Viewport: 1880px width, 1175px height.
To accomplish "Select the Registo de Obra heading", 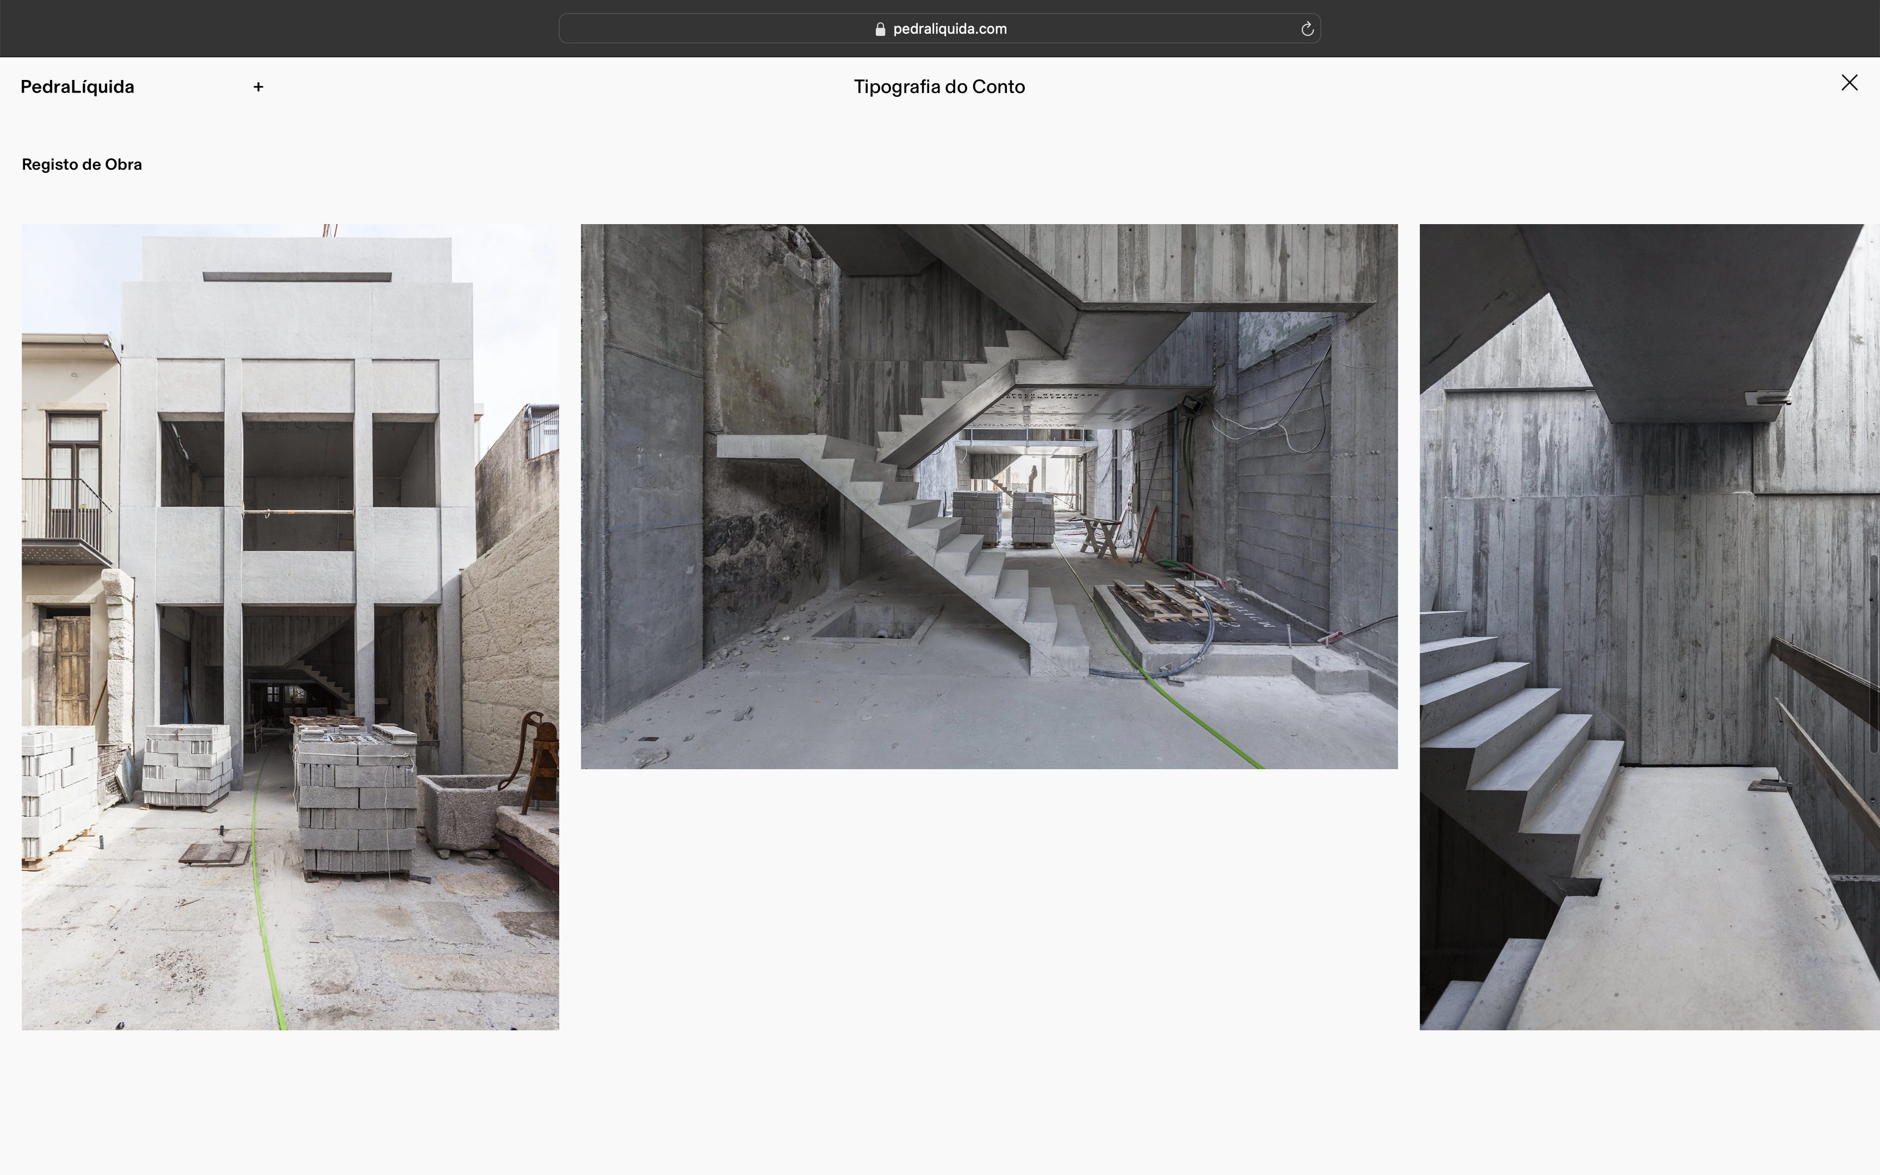I will [x=82, y=165].
